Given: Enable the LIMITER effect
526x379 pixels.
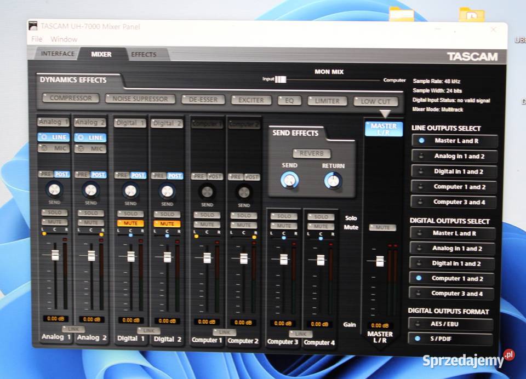Looking at the screenshot, I should (327, 101).
